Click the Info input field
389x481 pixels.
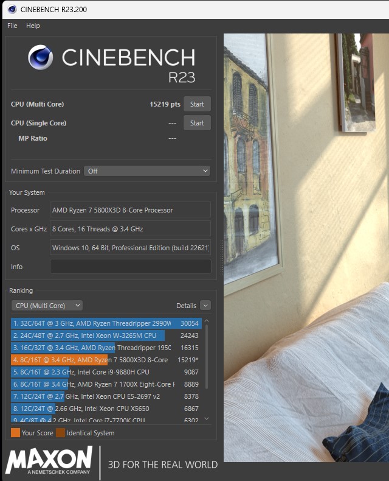(131, 266)
